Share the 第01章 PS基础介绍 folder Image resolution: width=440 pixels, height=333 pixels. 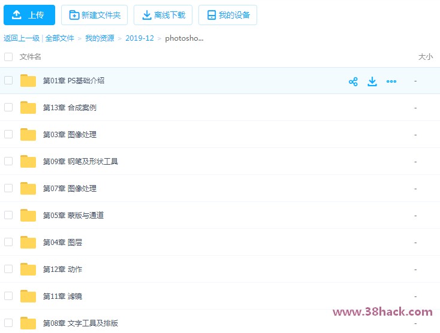[353, 81]
